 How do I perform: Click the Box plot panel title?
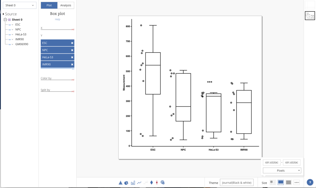pos(57,14)
